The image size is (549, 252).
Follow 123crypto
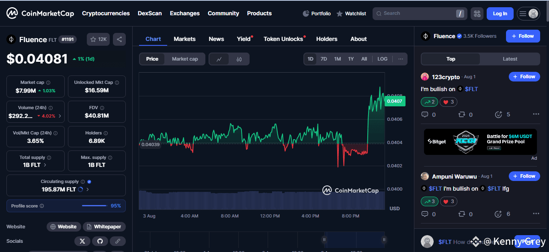524,77
